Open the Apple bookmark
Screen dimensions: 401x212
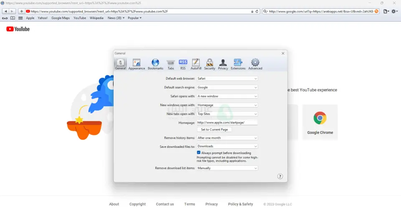30,18
